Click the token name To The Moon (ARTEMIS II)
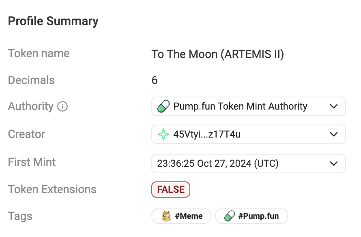The height and width of the screenshot is (237, 361). pos(218,54)
